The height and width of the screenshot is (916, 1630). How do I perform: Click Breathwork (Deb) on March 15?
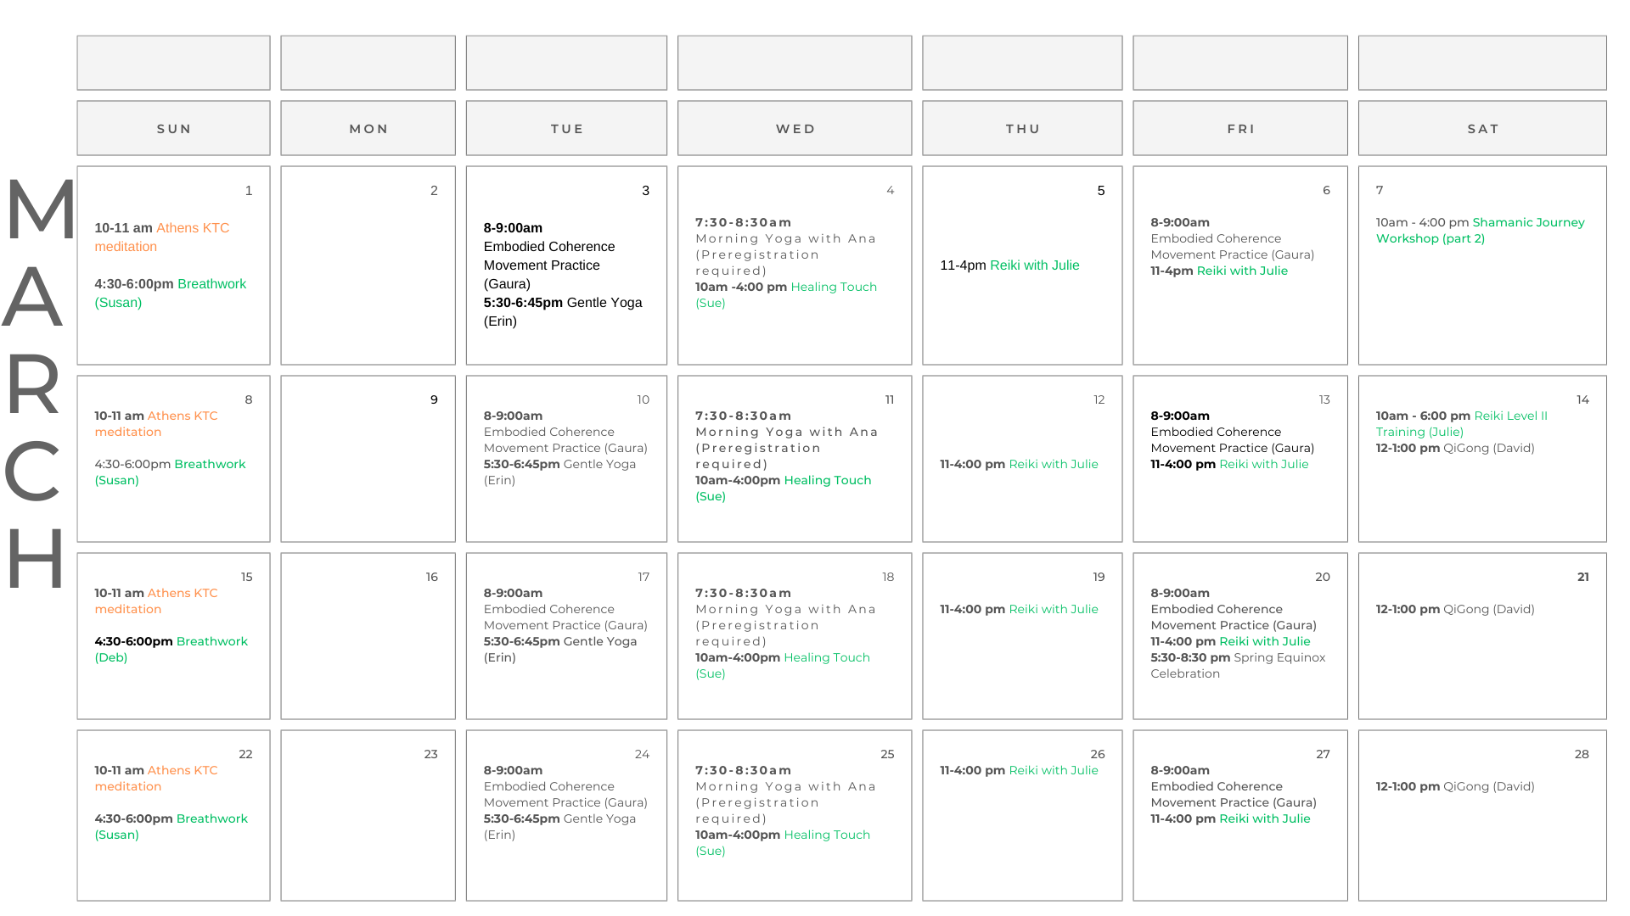click(211, 642)
